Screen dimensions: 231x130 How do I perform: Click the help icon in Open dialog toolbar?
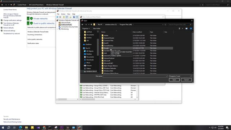pyautogui.click(x=191, y=29)
